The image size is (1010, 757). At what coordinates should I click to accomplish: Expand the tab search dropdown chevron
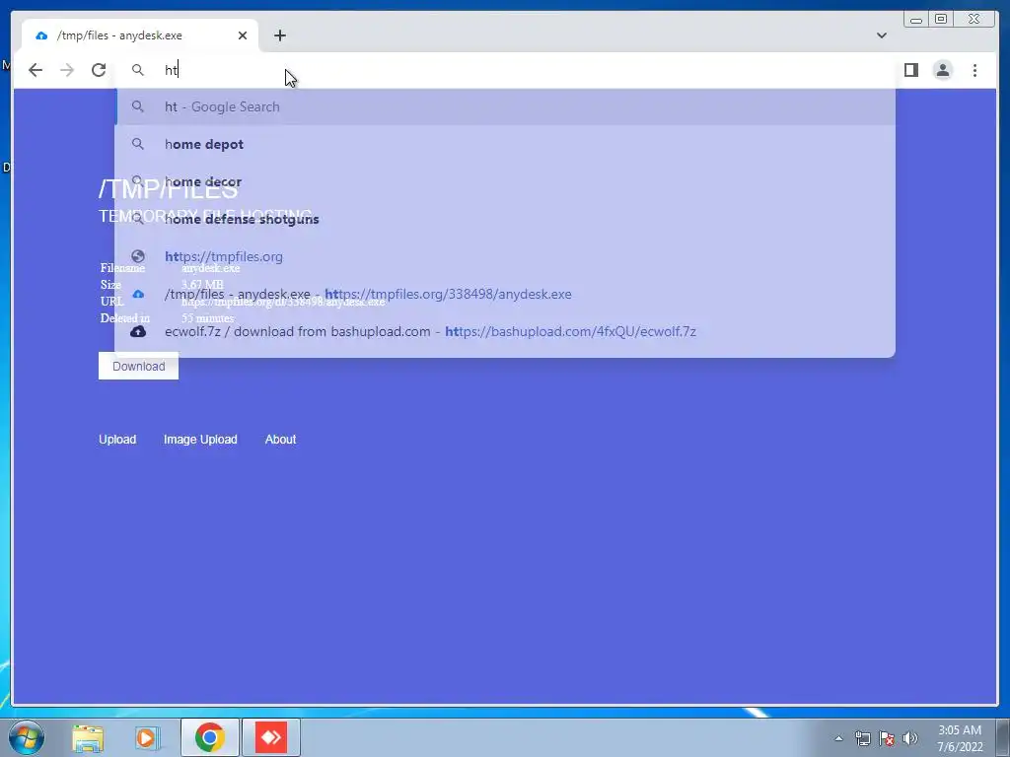[881, 35]
